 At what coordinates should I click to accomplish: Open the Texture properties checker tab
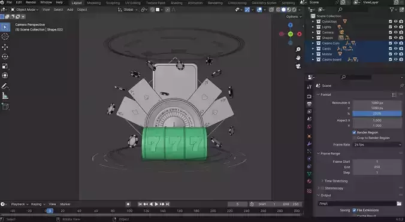click(x=309, y=191)
